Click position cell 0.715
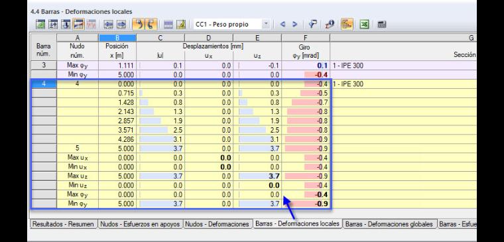Image resolution: width=504 pixels, height=242 pixels. [117, 93]
